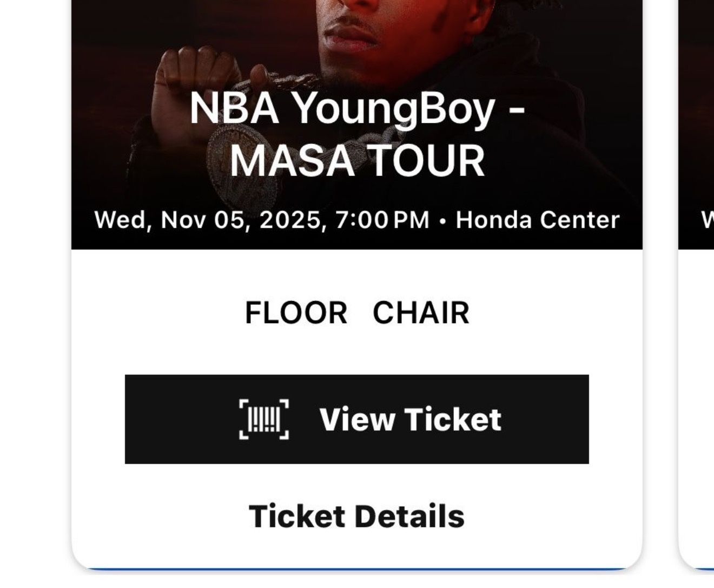The height and width of the screenshot is (588, 714).
Task: Tap the ticket barcode glyph inside black button
Action: 263,420
